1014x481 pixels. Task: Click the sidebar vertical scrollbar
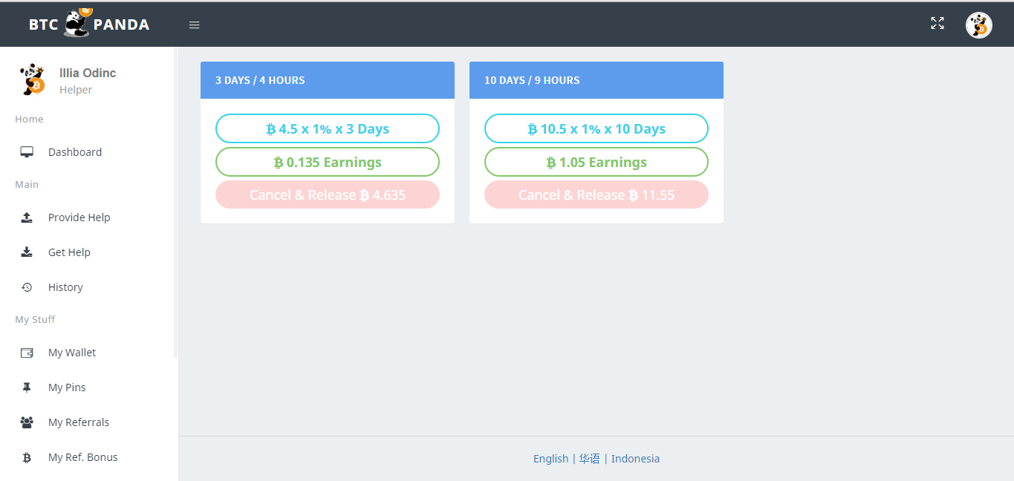(x=176, y=203)
